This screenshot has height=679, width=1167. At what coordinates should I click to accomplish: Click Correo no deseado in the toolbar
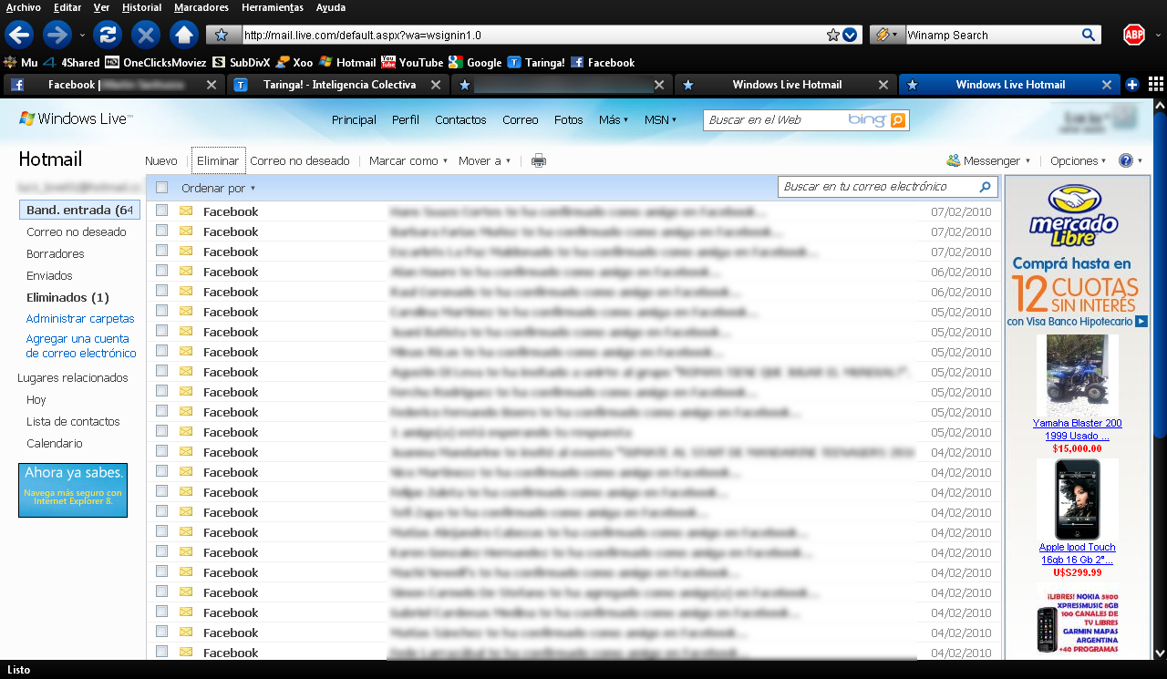tap(300, 161)
